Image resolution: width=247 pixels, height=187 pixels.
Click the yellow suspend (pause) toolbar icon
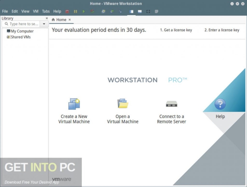pyautogui.click(x=76, y=11)
